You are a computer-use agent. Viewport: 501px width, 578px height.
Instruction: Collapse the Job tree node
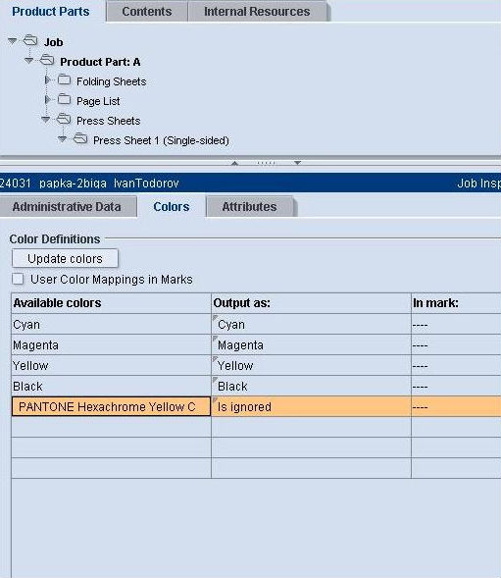13,41
